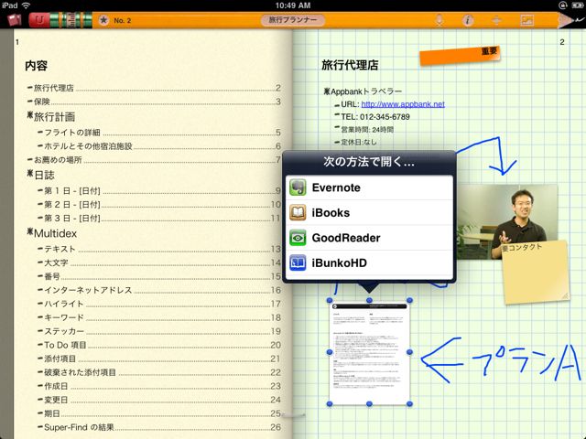Image resolution: width=586 pixels, height=439 pixels.
Task: Collapse the Multidex section asterisk
Action: [x=30, y=231]
